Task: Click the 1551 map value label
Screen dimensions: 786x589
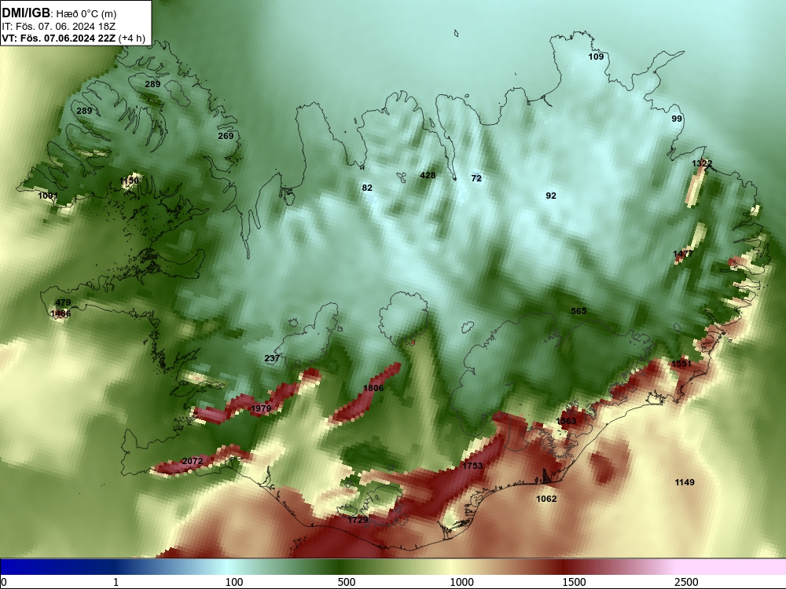Action: click(681, 364)
